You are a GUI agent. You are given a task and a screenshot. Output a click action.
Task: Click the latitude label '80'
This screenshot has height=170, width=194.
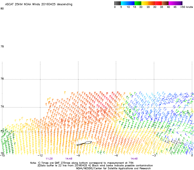click(x=2, y=9)
